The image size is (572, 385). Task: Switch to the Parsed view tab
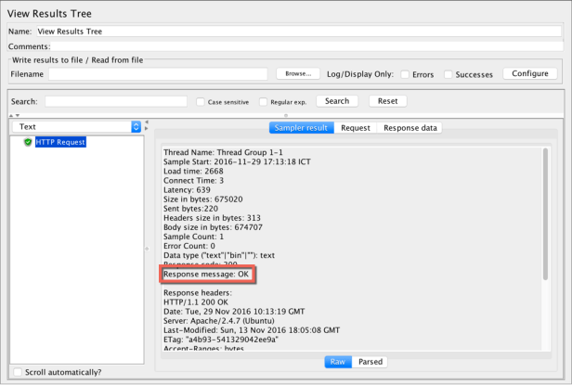click(370, 362)
